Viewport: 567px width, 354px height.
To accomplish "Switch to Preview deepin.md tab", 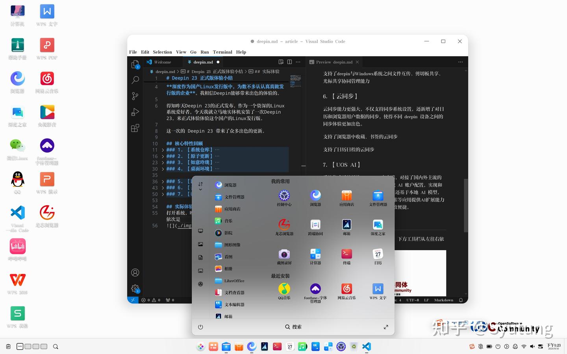I will 334,62.
